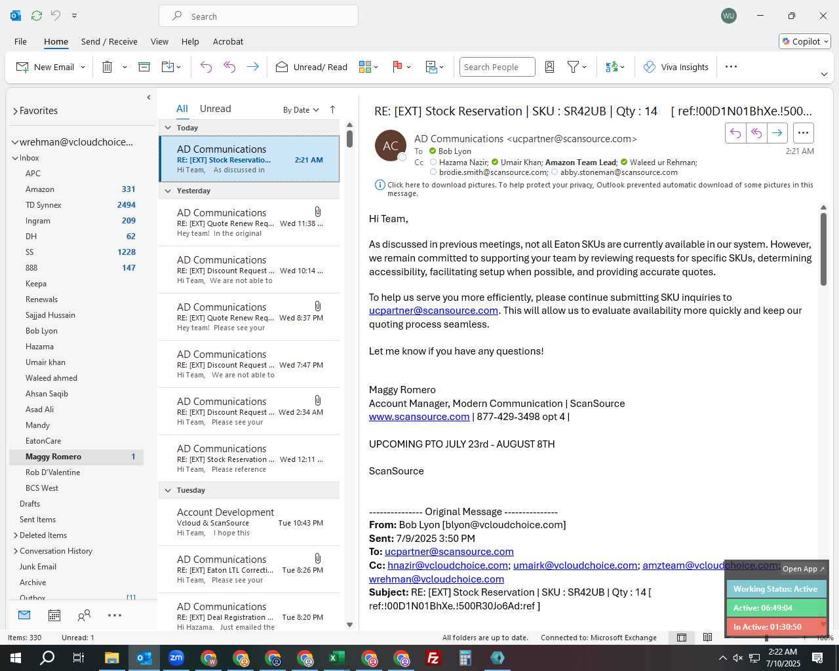Open more navigation options dots
The width and height of the screenshot is (839, 671).
click(x=115, y=615)
